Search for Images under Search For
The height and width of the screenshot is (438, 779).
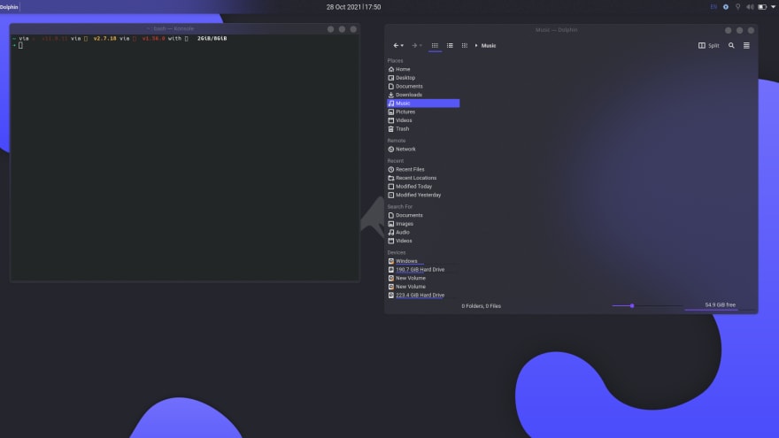tap(423, 224)
